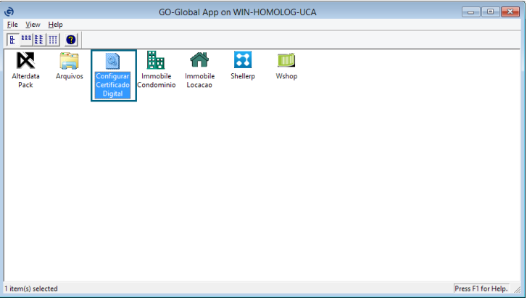The width and height of the screenshot is (527, 298).
Task: Switch to small icons view in toolbar
Action: click(26, 40)
